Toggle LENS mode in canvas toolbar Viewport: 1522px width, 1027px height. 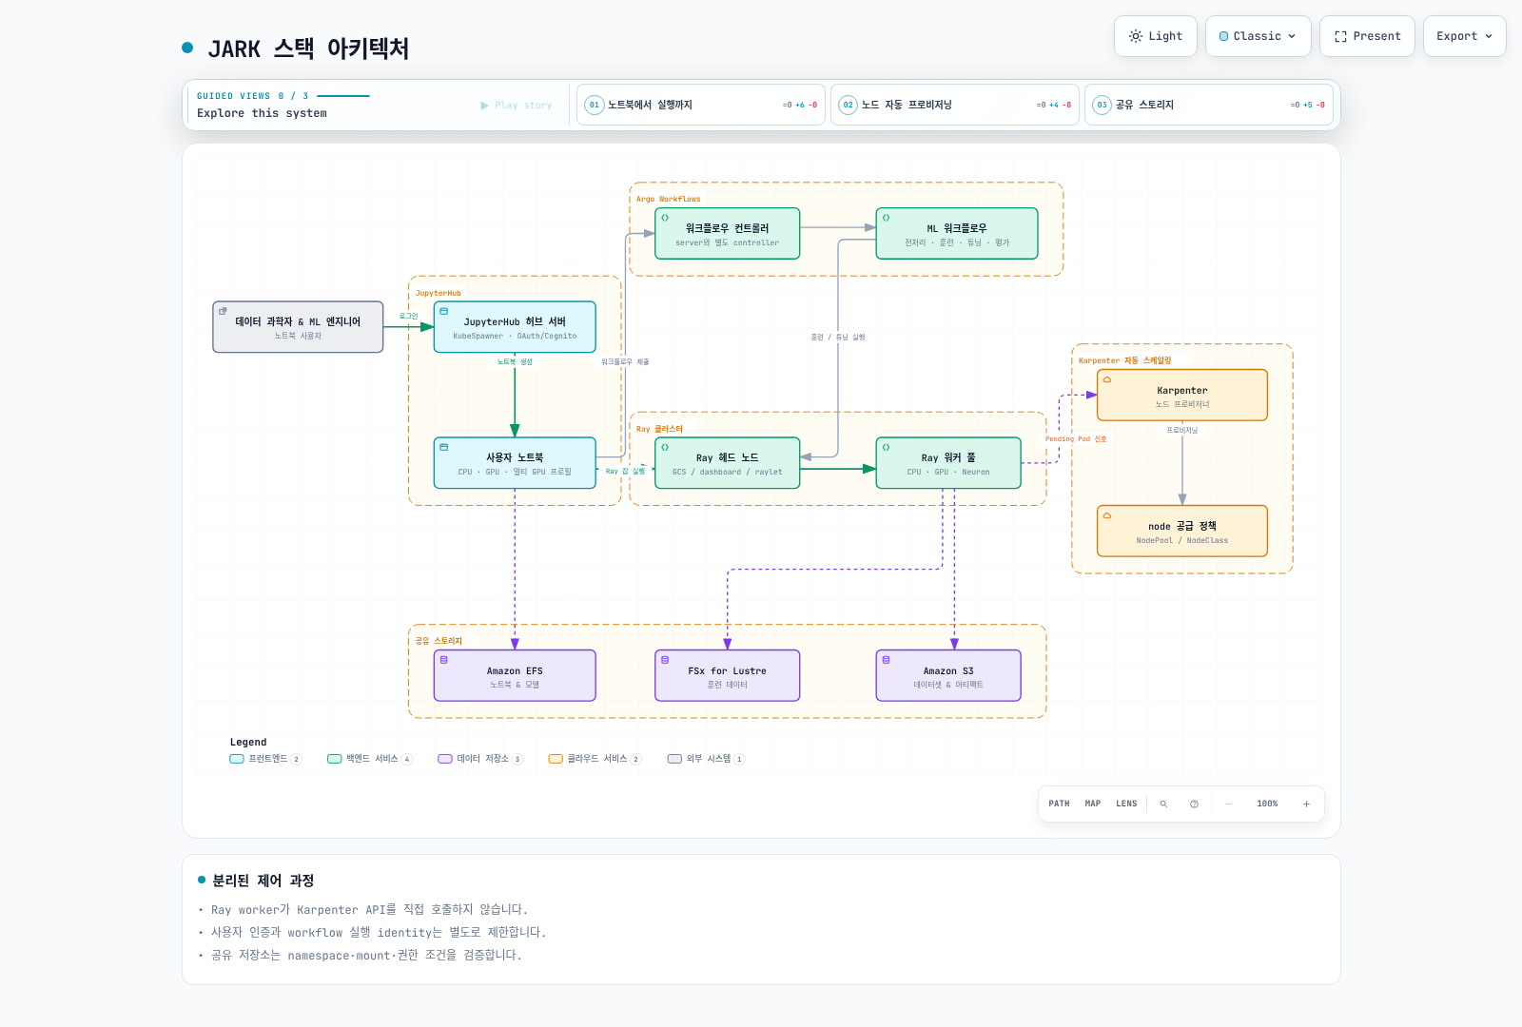[1126, 804]
